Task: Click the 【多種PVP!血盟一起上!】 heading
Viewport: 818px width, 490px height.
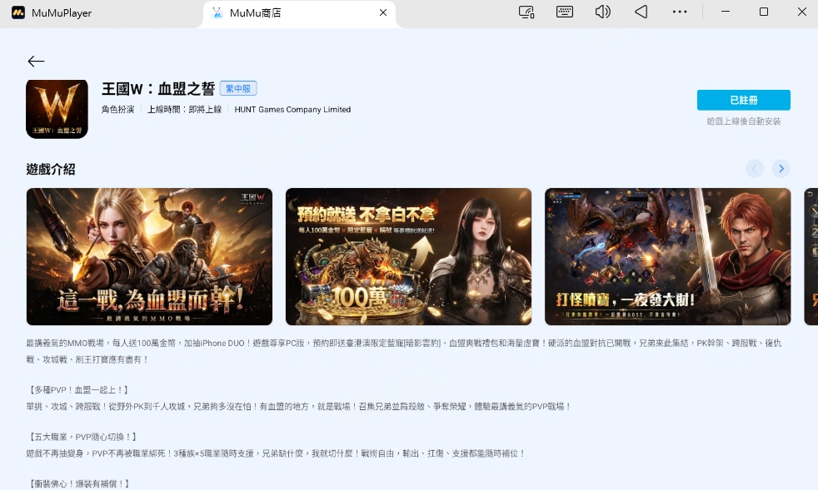Action: [x=77, y=390]
